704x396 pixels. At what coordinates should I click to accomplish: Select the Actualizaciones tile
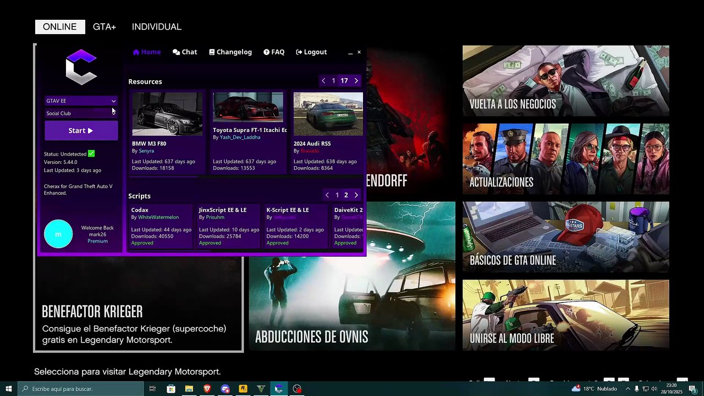[566, 159]
